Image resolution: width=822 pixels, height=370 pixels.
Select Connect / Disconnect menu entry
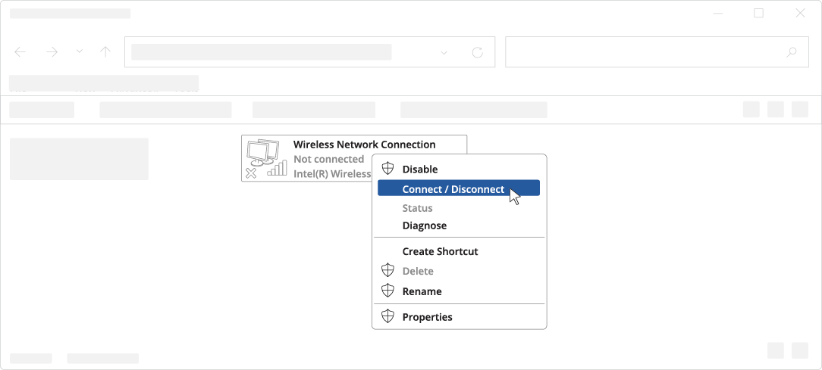click(x=453, y=189)
